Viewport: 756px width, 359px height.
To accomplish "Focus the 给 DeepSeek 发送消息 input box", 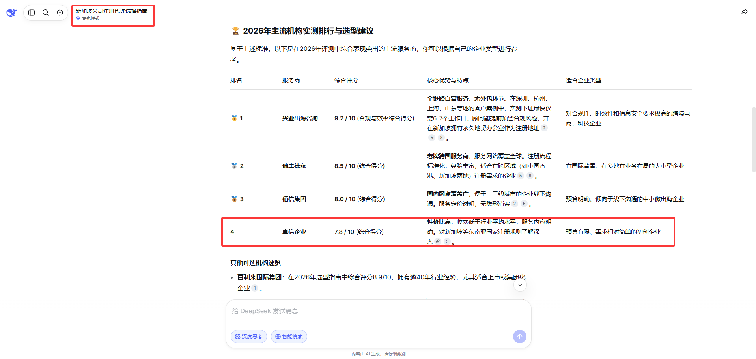I will 378,311.
